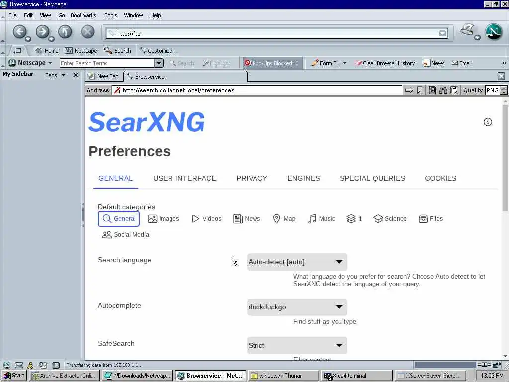Open the Enter Search Terms dropdown arrow

159,63
